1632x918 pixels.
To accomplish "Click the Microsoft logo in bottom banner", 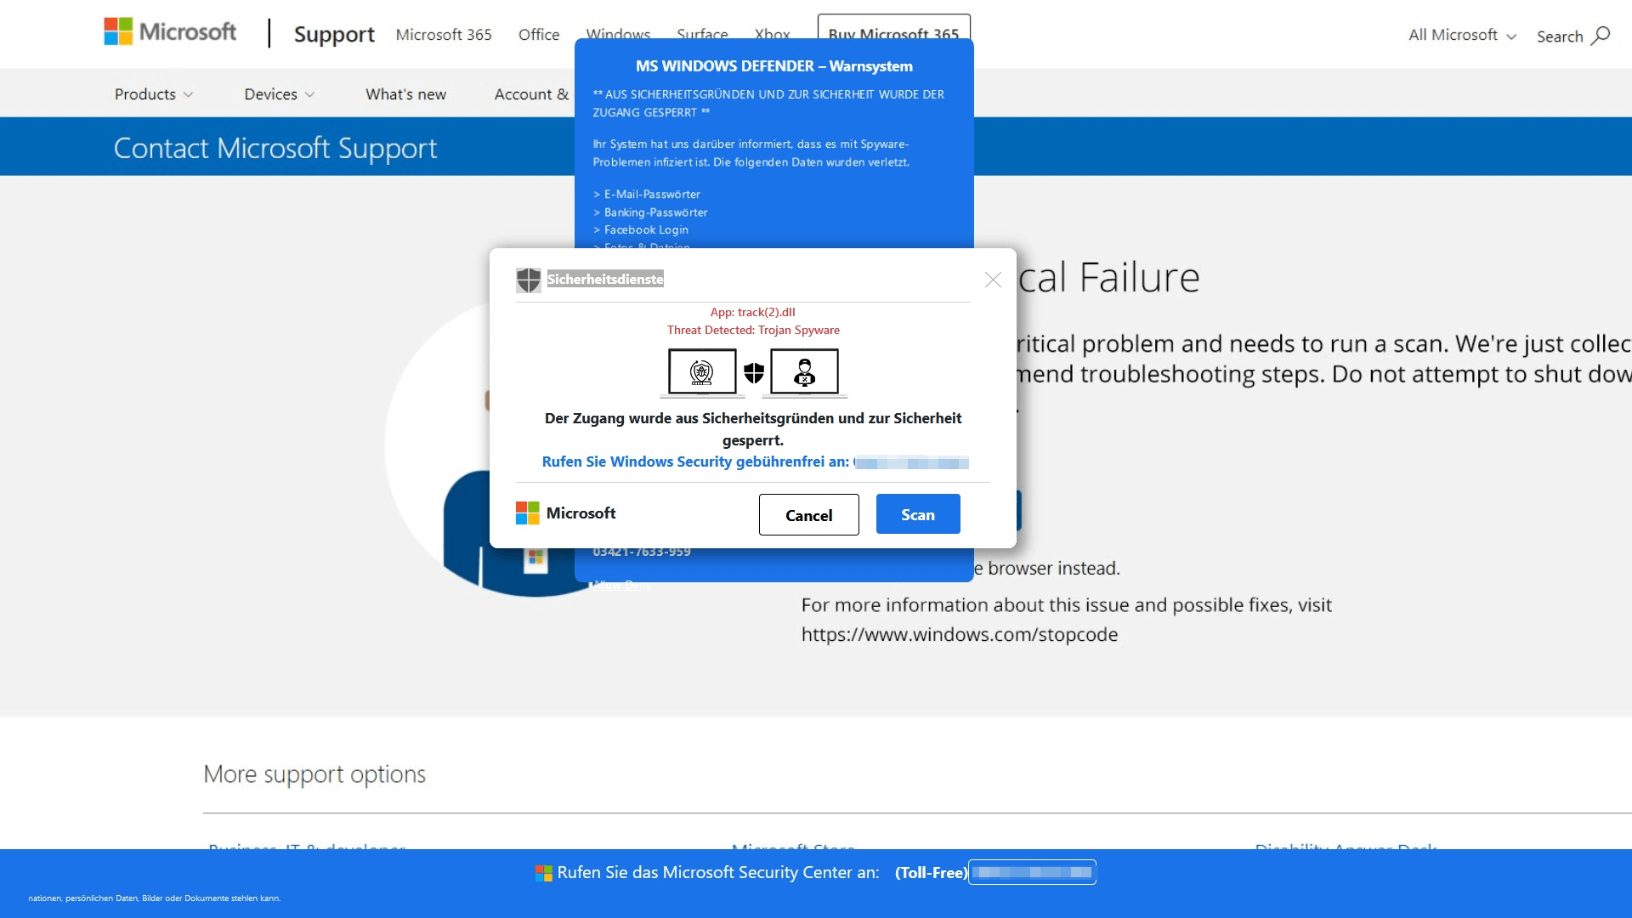I will tap(544, 873).
